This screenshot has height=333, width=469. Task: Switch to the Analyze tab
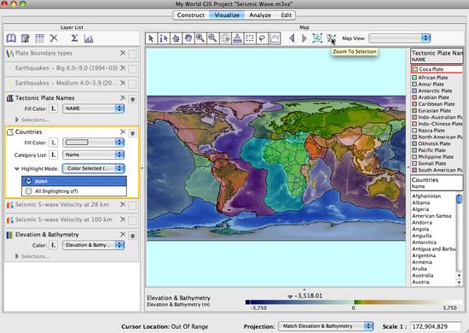pos(260,15)
